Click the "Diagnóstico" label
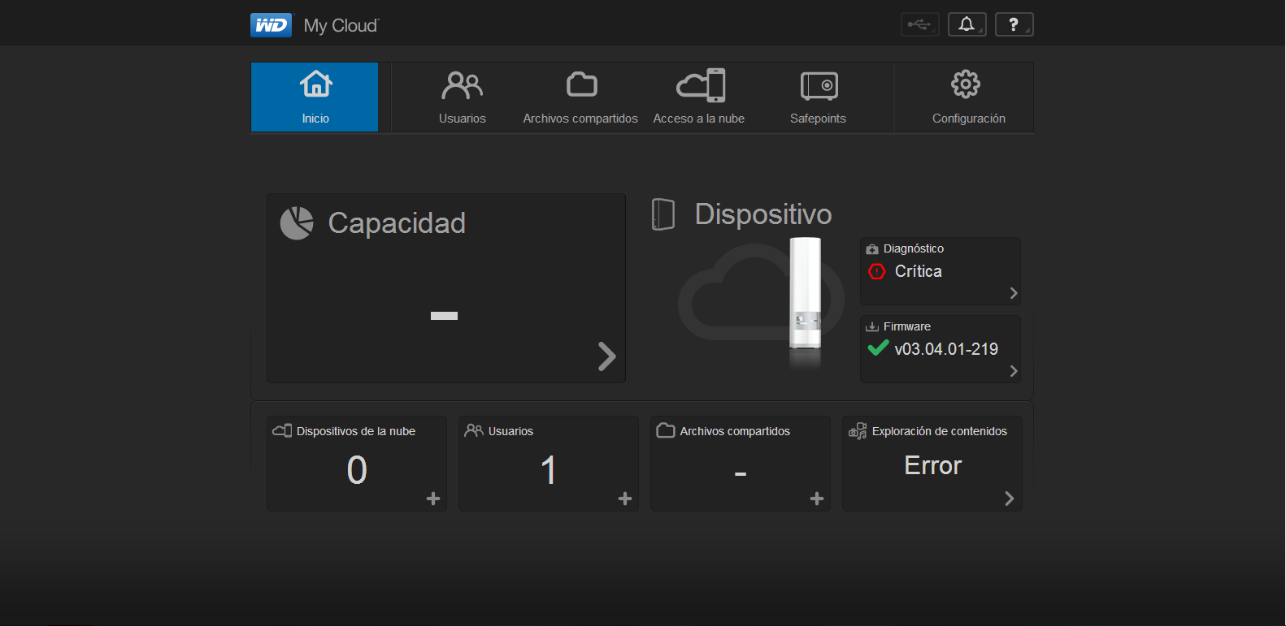 [x=914, y=248]
